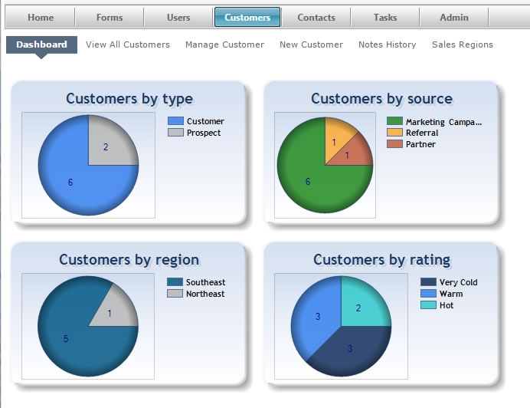This screenshot has height=408, width=530.
Task: Click the Very Cold legend label
Action: (x=458, y=282)
